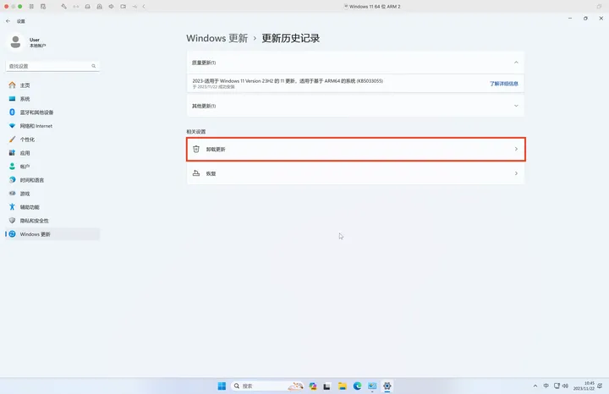Click the speaker icon in VM toolbar

coord(111,7)
